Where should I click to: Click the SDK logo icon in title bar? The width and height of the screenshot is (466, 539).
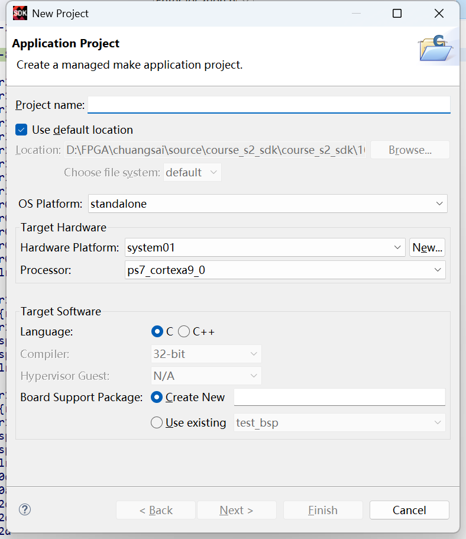coord(20,14)
